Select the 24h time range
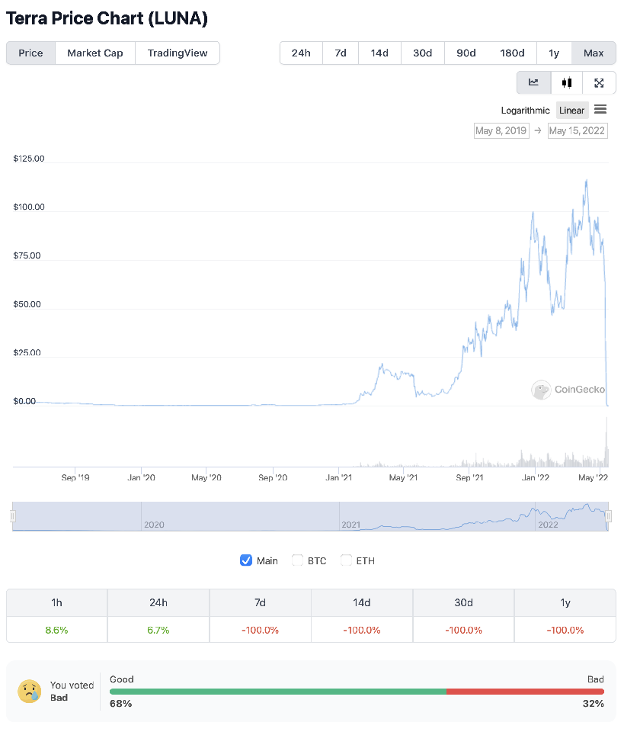Image resolution: width=624 pixels, height=732 pixels. click(301, 53)
